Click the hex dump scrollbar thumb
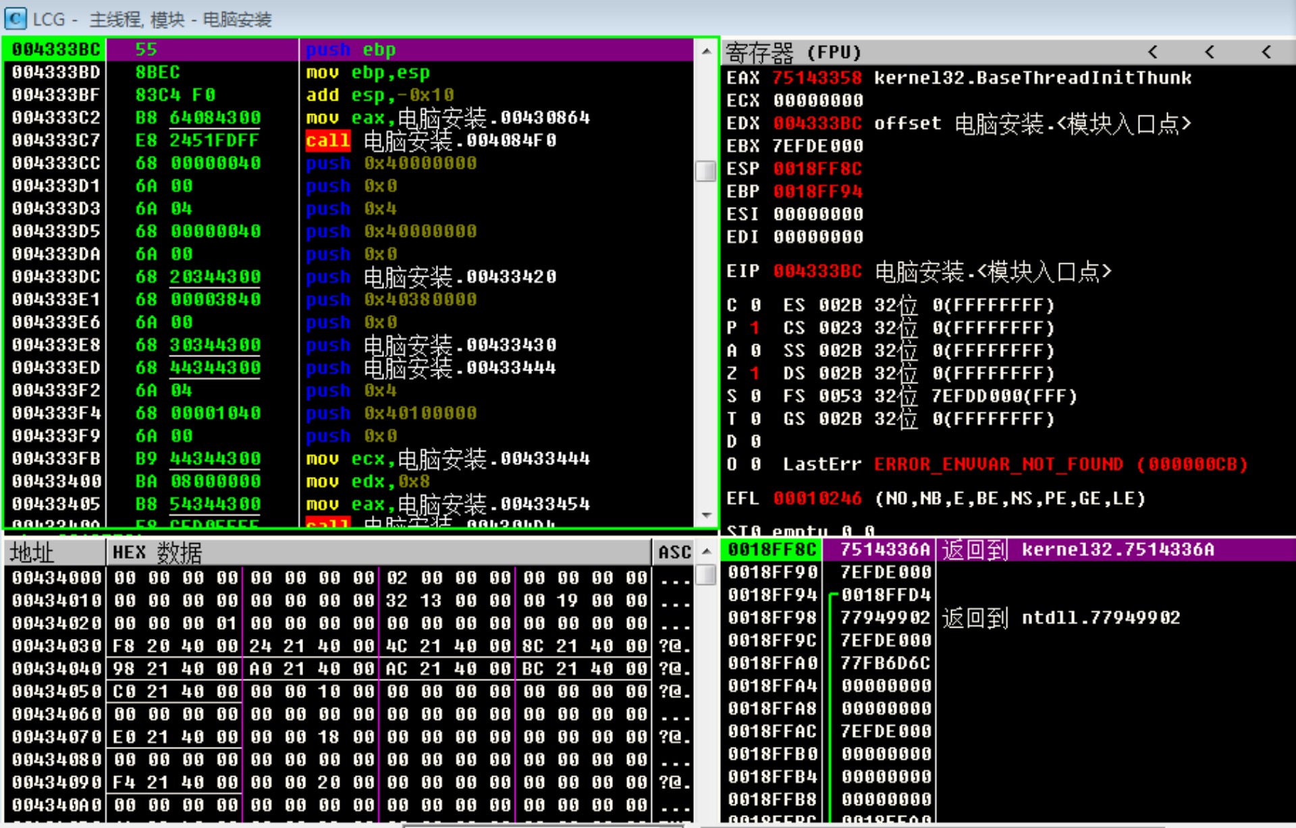This screenshot has height=828, width=1296. point(706,575)
